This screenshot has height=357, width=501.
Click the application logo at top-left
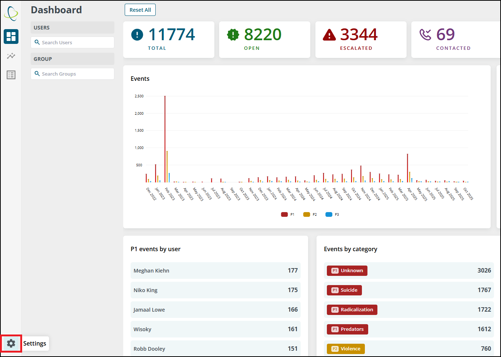click(x=11, y=13)
